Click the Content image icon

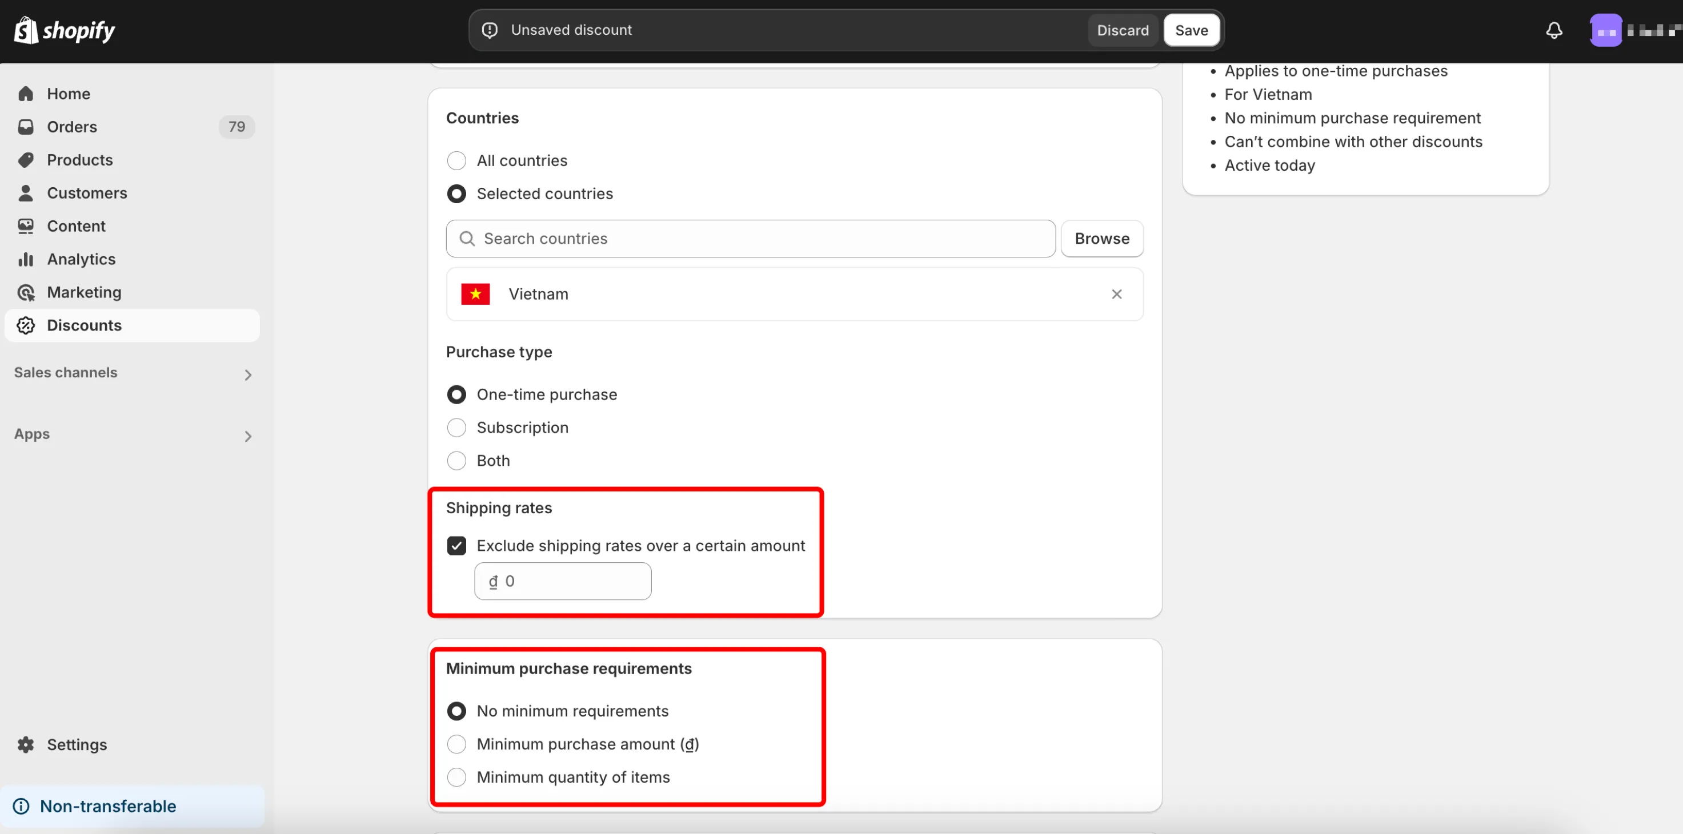(x=26, y=226)
